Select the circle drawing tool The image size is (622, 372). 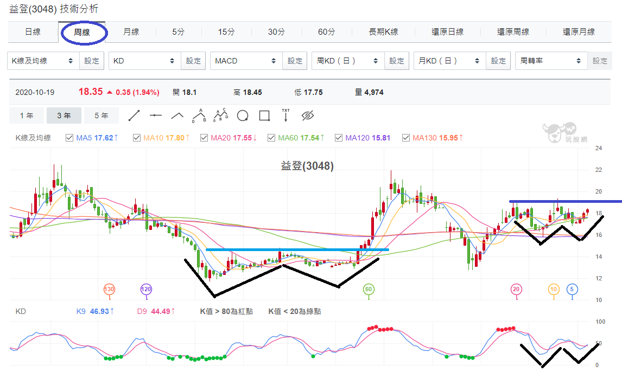(x=243, y=116)
